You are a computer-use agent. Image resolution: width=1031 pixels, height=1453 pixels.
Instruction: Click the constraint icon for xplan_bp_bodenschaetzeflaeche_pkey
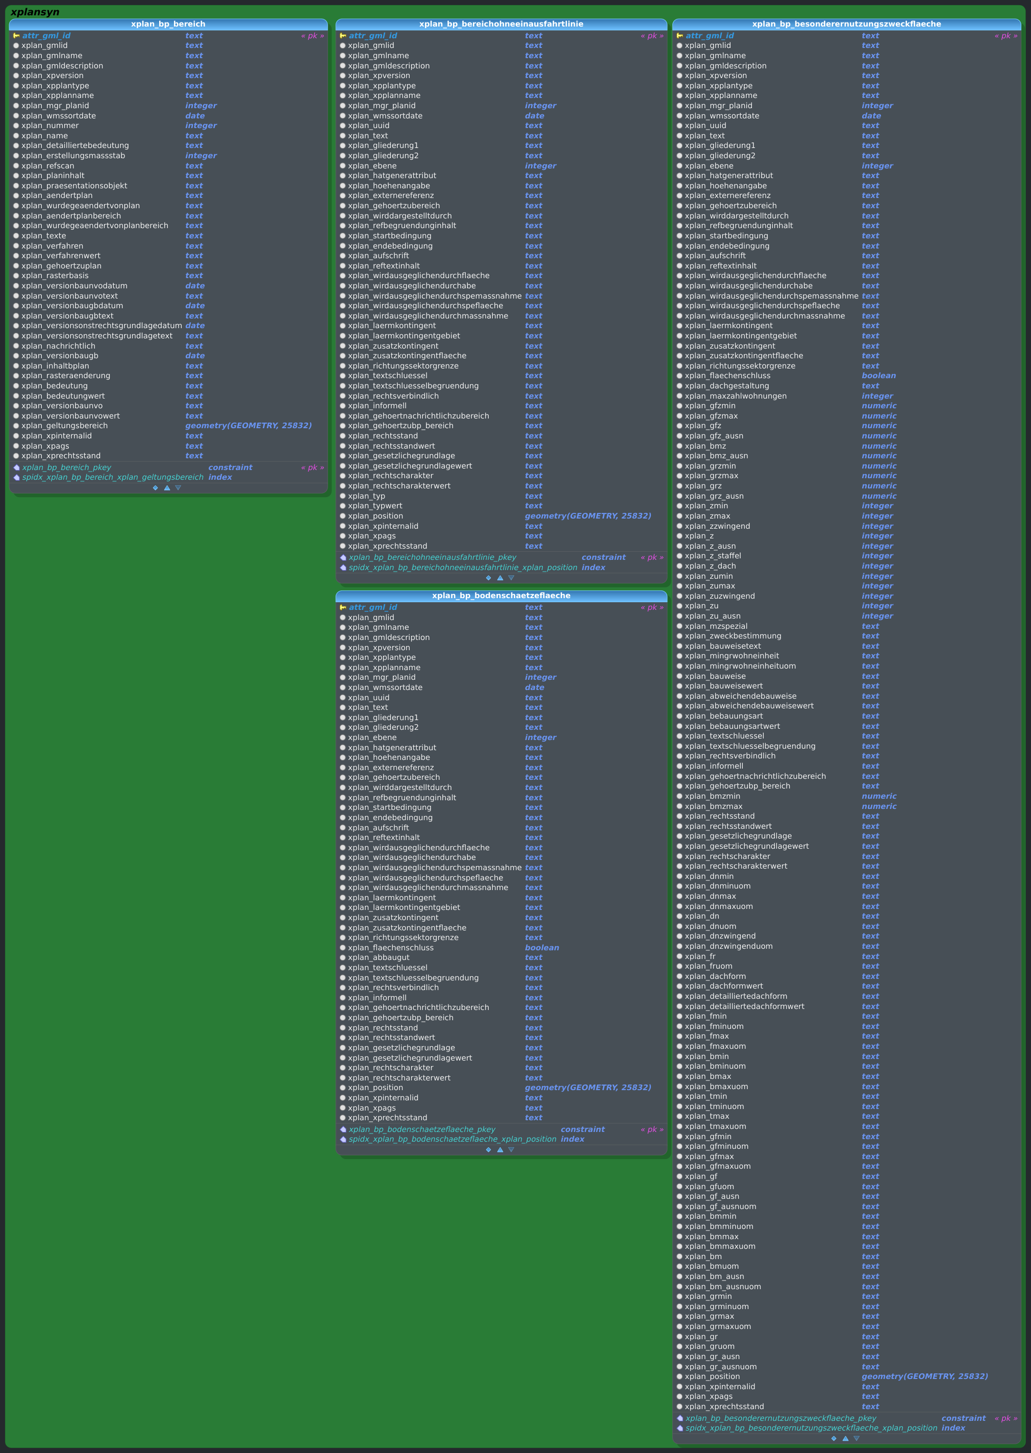pyautogui.click(x=344, y=1129)
